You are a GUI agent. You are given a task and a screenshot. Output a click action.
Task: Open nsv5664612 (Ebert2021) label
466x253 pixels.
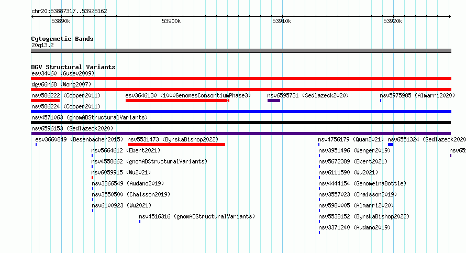pyautogui.click(x=126, y=150)
